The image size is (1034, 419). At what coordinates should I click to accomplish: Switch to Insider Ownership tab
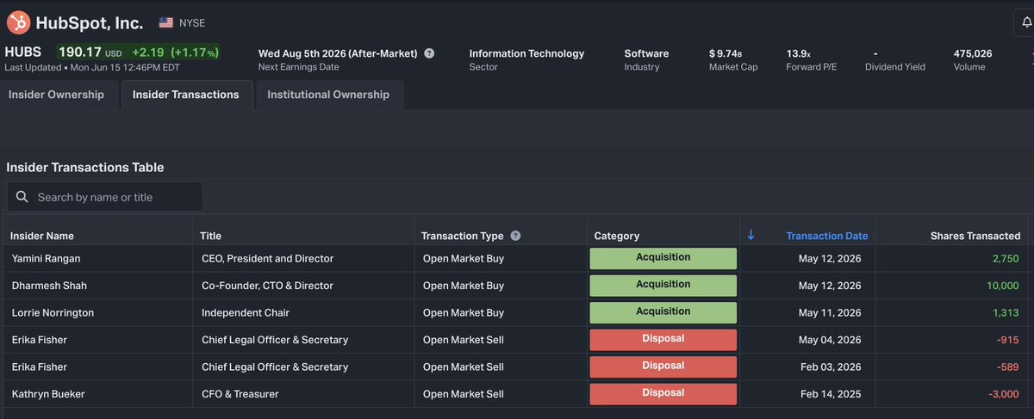[56, 95]
